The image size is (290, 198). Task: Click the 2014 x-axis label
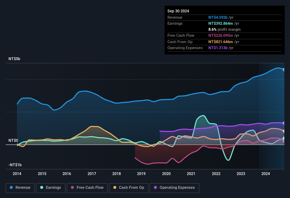coord(17,174)
